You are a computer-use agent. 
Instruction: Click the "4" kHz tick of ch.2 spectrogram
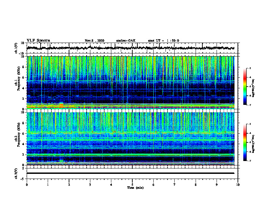tap(23, 144)
